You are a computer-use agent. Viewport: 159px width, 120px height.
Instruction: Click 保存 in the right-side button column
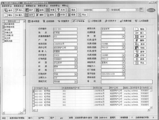(x=140, y=37)
